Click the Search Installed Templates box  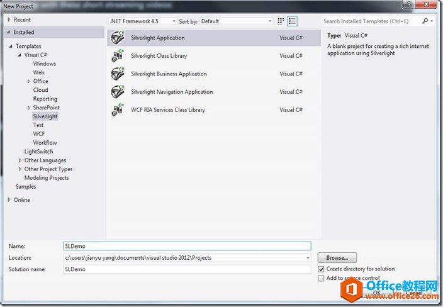coord(371,21)
